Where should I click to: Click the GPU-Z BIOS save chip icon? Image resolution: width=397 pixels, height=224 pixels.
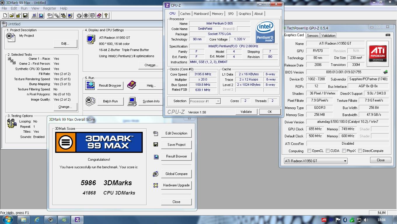386,72
